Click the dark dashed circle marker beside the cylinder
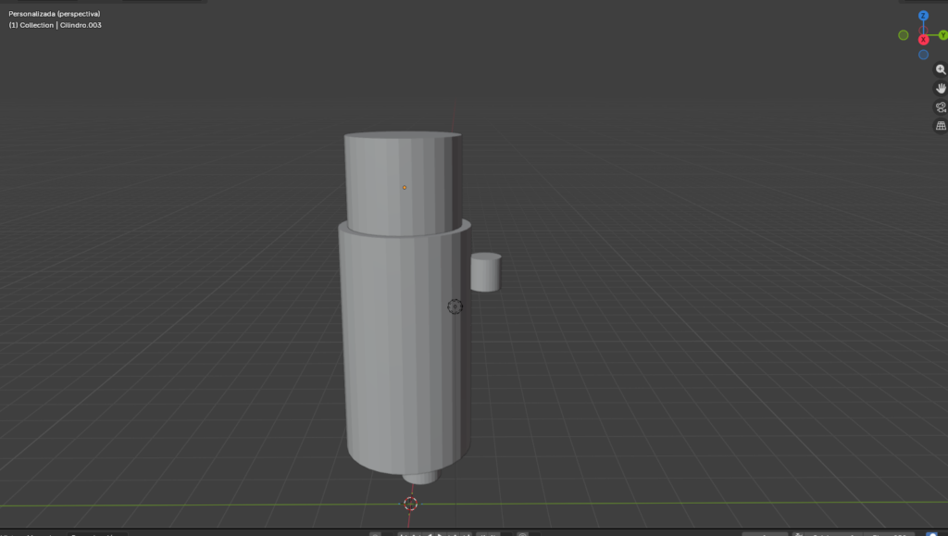The height and width of the screenshot is (536, 948). click(455, 306)
